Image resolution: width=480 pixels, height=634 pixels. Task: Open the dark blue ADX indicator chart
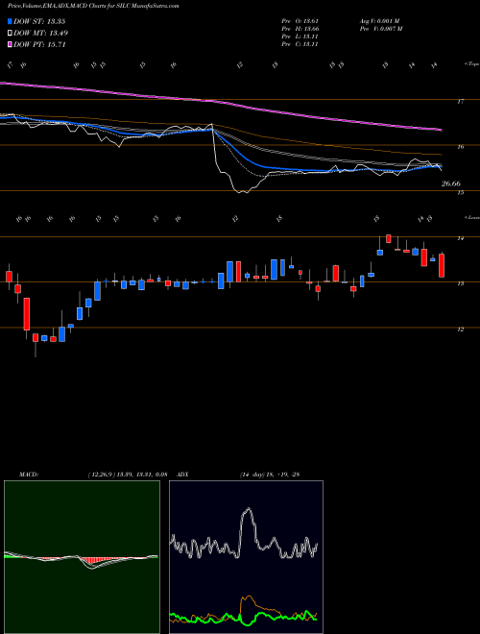point(246,557)
